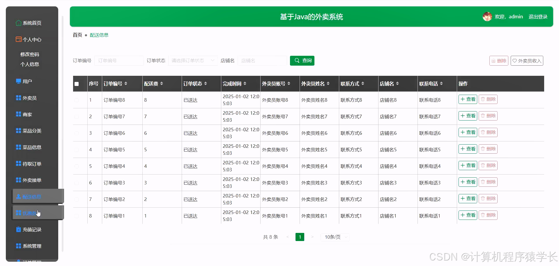Image resolution: width=559 pixels, height=266 pixels.
Task: Open the 订单状态 dropdown
Action: pyautogui.click(x=193, y=61)
